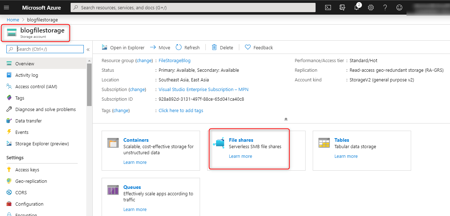Click change next to Subscription

coord(137,89)
